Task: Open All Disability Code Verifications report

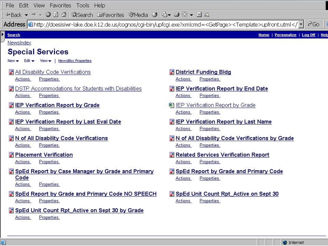Action: 53,72
